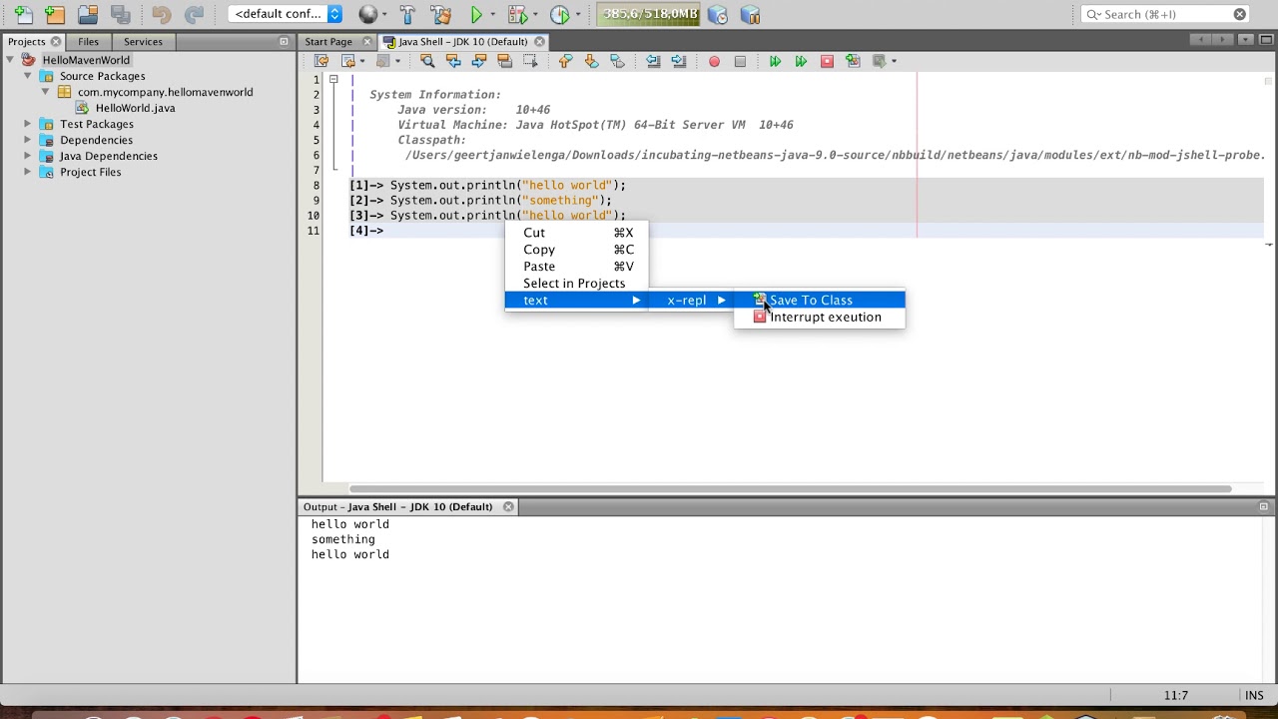Click the green Run Project arrow

pyautogui.click(x=477, y=15)
